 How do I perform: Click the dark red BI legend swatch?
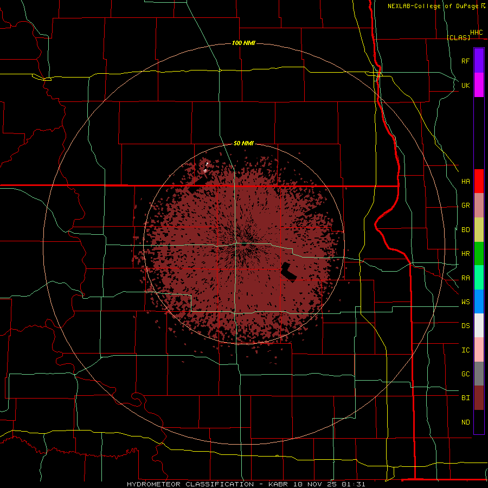click(479, 398)
